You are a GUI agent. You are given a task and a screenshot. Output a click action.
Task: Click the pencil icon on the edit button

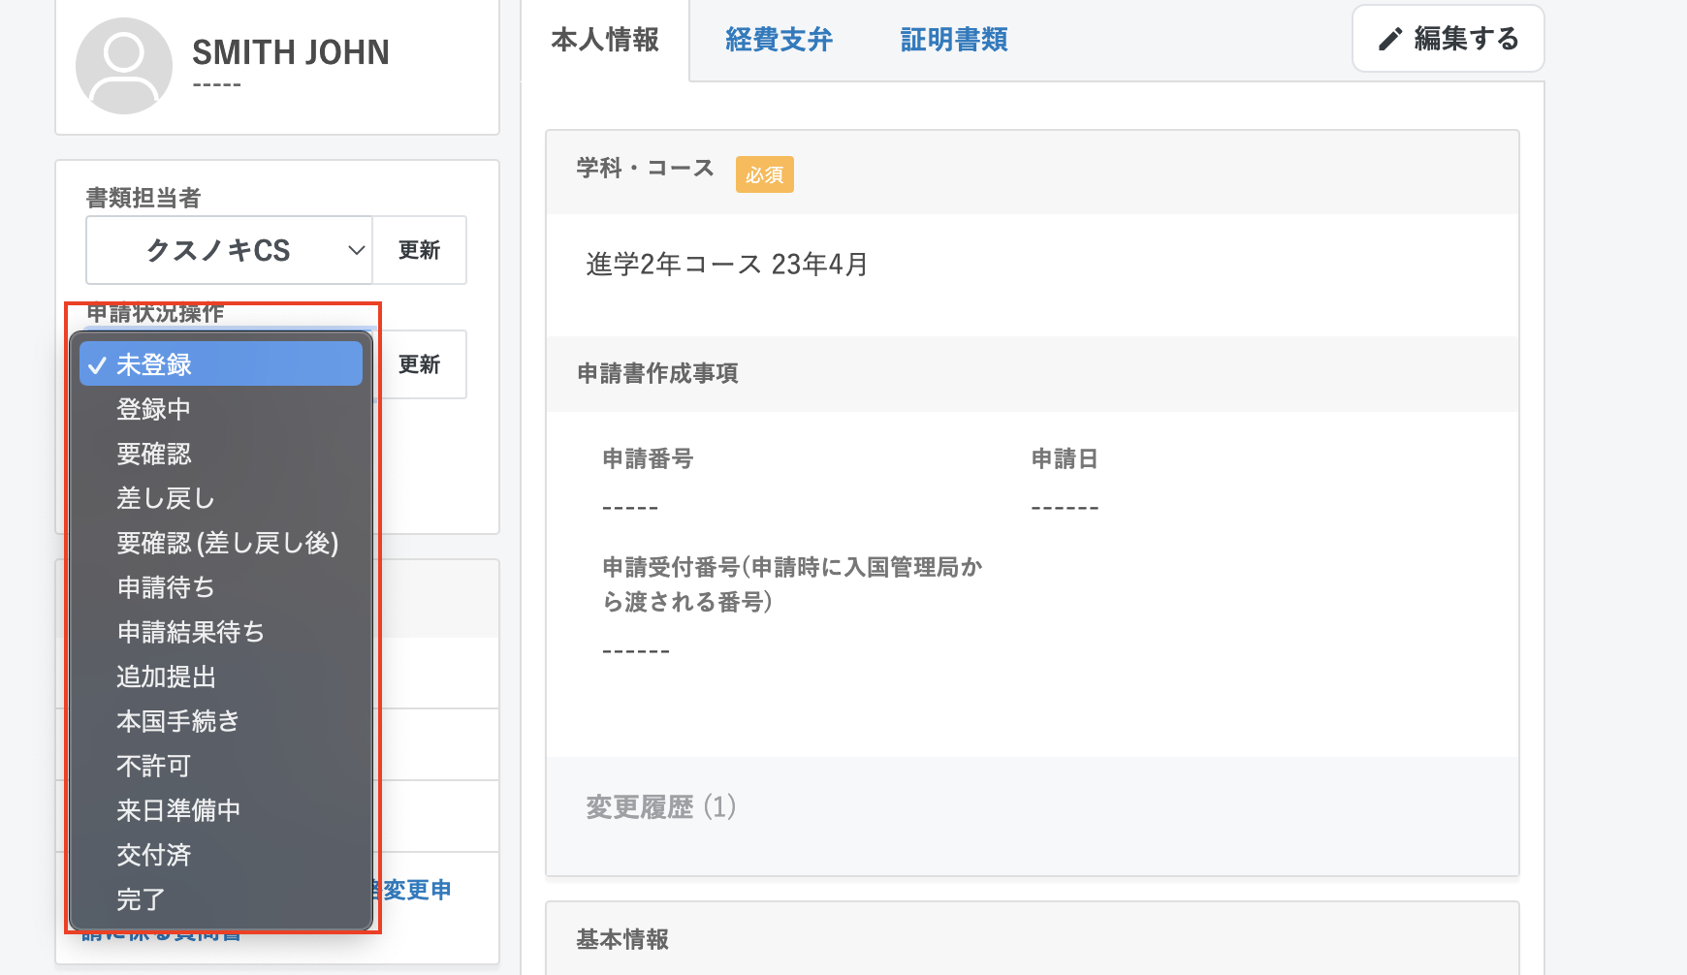(x=1390, y=39)
